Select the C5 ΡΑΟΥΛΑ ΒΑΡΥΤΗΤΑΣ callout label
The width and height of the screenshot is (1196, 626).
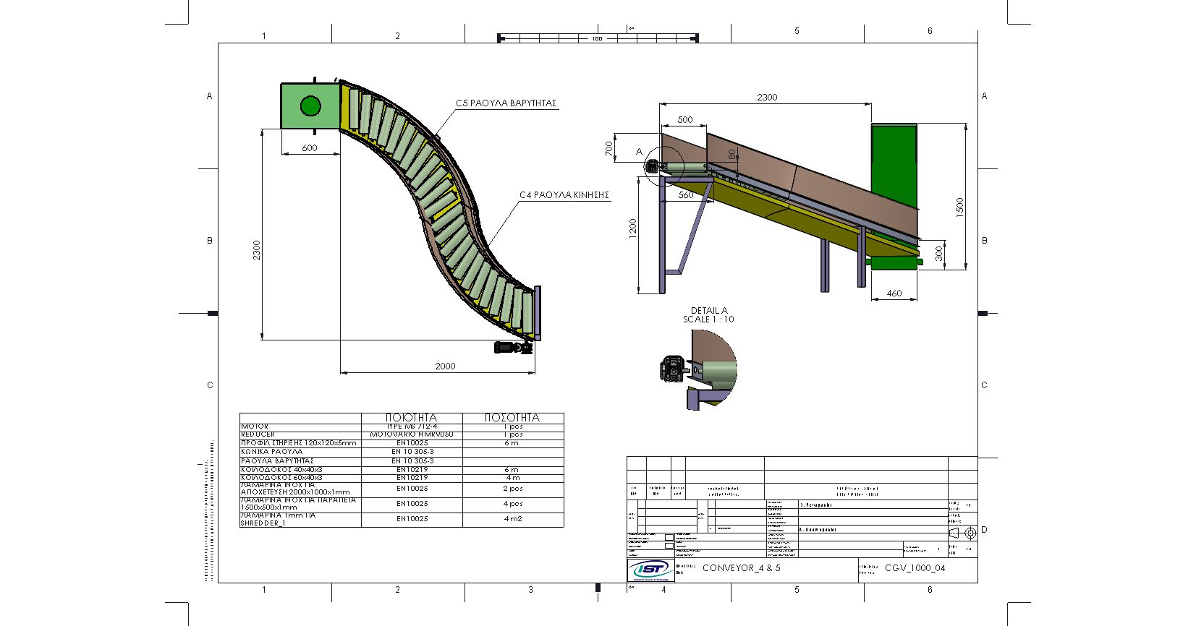506,103
